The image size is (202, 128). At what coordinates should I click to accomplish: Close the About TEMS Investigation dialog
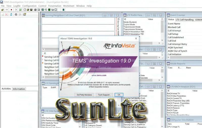click(136, 38)
